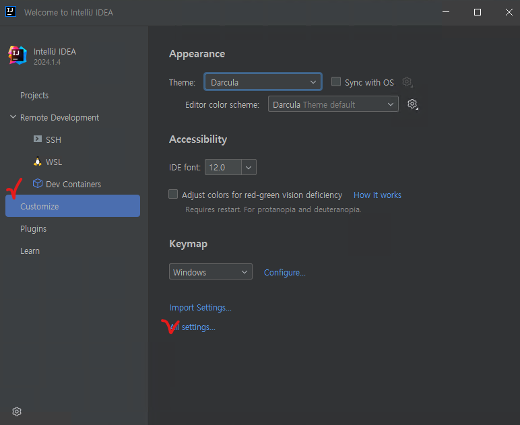Open the WSL remote option

click(x=54, y=162)
